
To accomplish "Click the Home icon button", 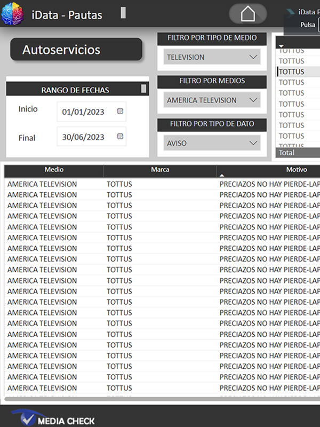I will tap(248, 14).
